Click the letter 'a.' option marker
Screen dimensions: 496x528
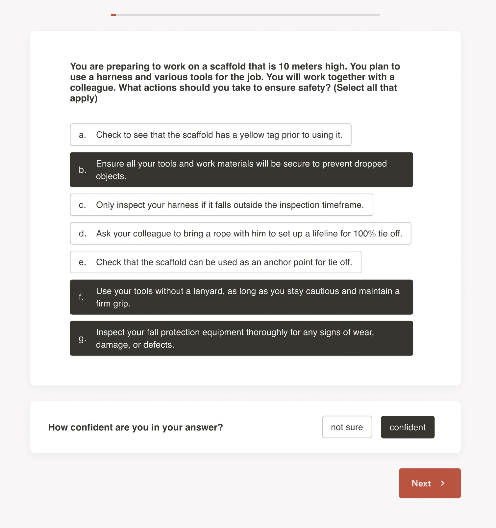pos(82,135)
